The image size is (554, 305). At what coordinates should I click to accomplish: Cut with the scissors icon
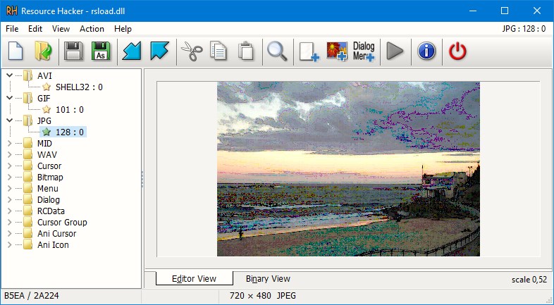coord(192,51)
